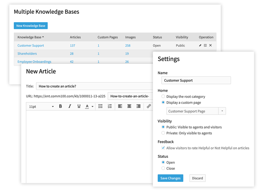263x191 pixels.
Task: Click the text color A icon
Action: (x=87, y=107)
